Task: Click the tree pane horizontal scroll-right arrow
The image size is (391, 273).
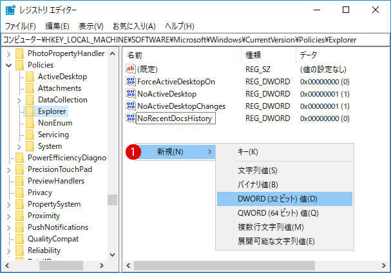Action: (101, 266)
